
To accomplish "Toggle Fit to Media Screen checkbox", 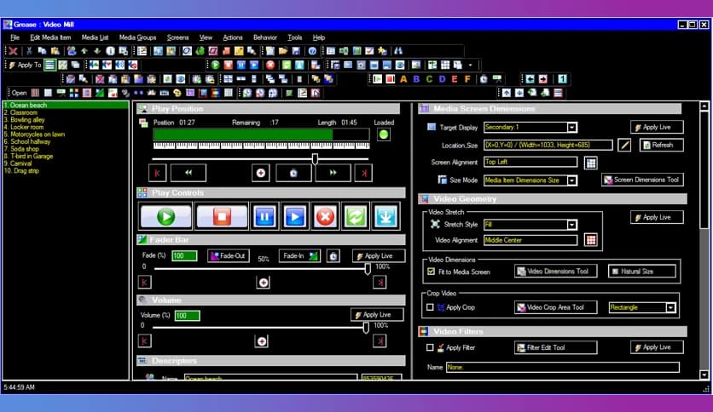I will click(431, 272).
